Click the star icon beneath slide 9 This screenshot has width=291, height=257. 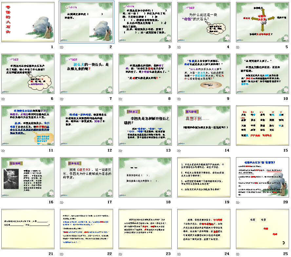coord(179,99)
